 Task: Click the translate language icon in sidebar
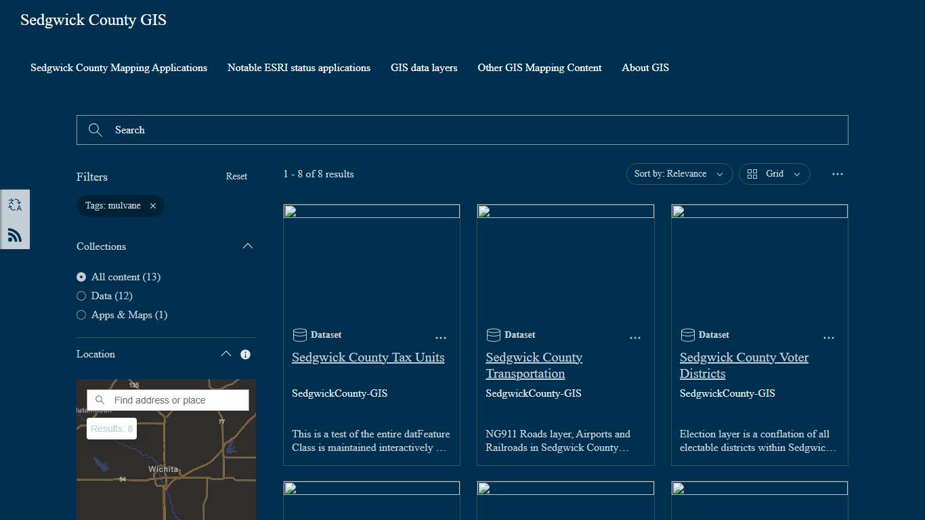click(14, 204)
